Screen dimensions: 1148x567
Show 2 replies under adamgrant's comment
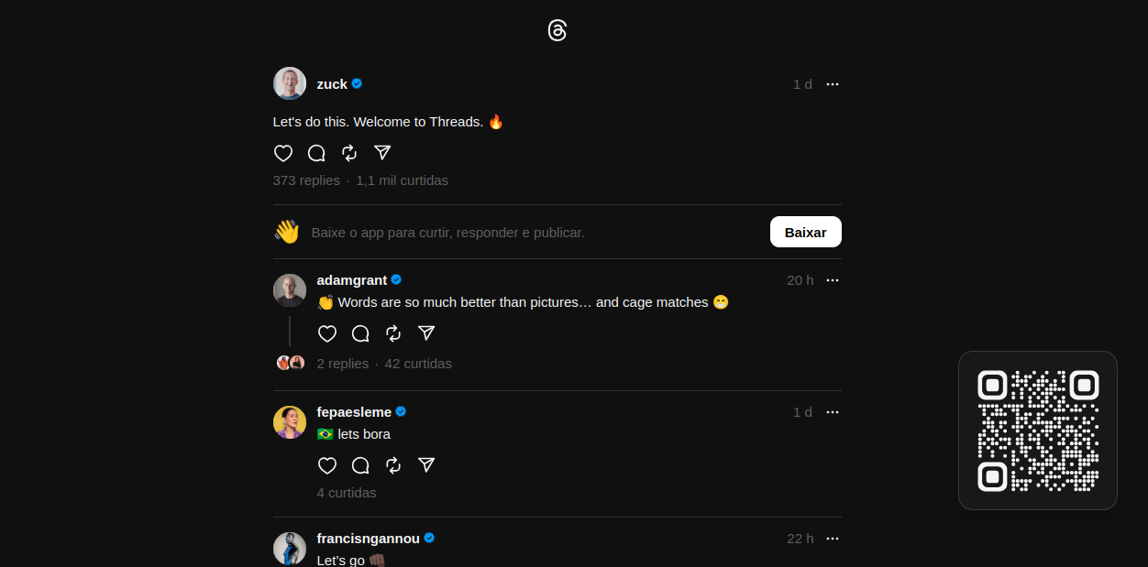343,364
